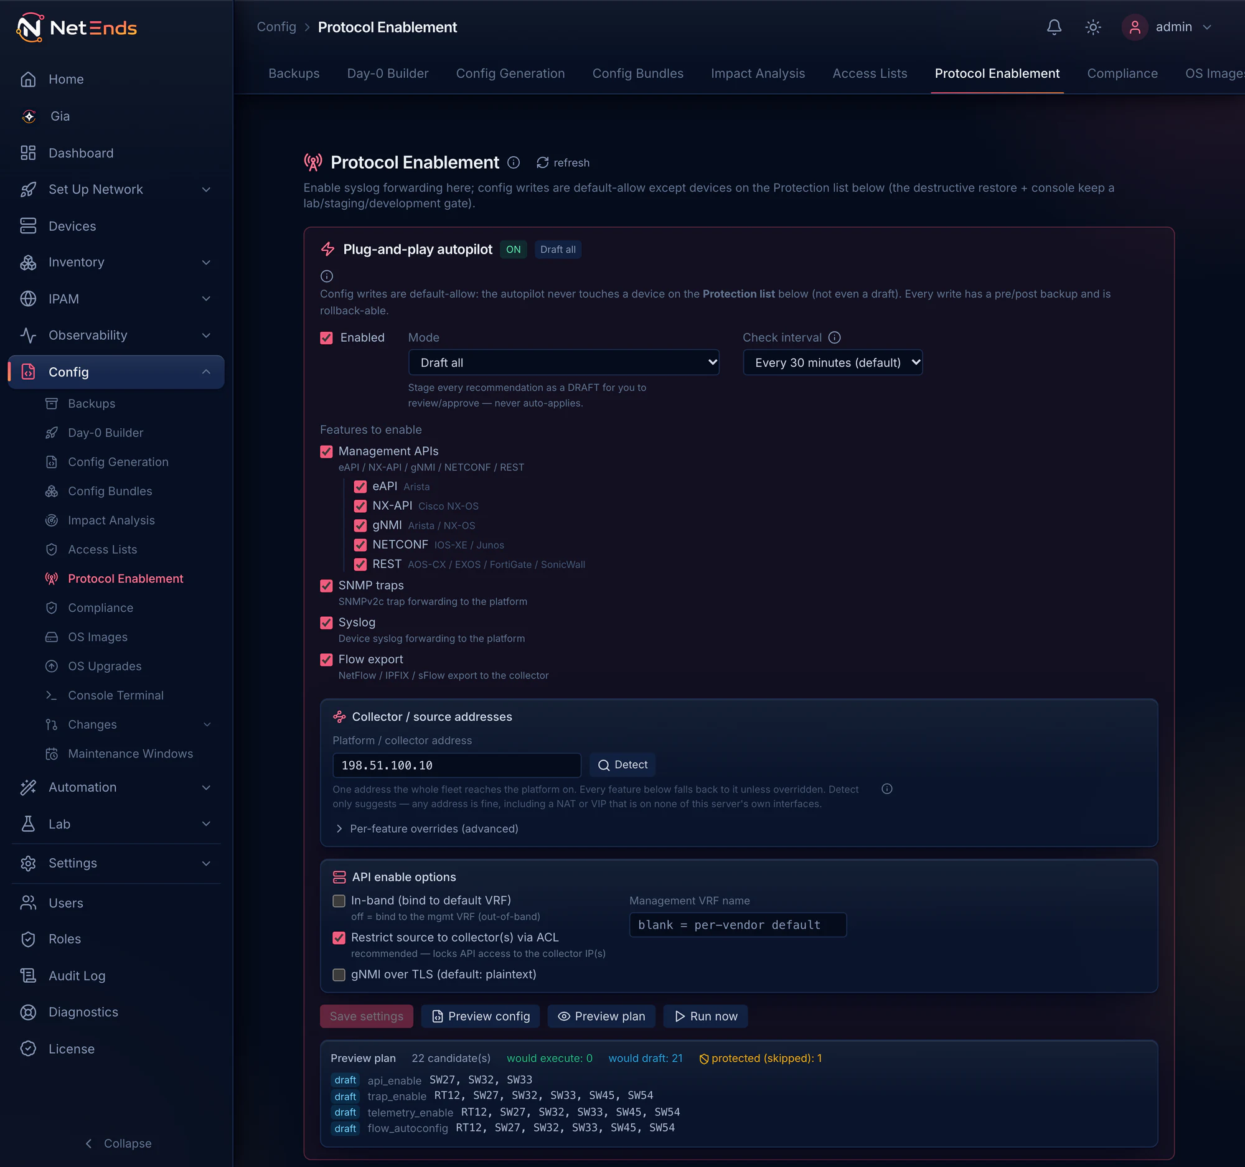
Task: Toggle the eAPI Arista checkbox
Action: (360, 487)
